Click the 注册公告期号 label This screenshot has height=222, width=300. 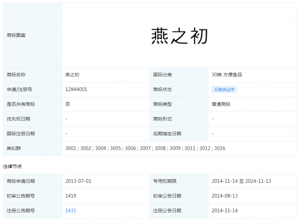pos(21,211)
